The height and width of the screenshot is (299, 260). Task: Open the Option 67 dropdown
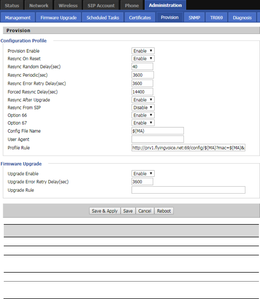[x=143, y=123]
